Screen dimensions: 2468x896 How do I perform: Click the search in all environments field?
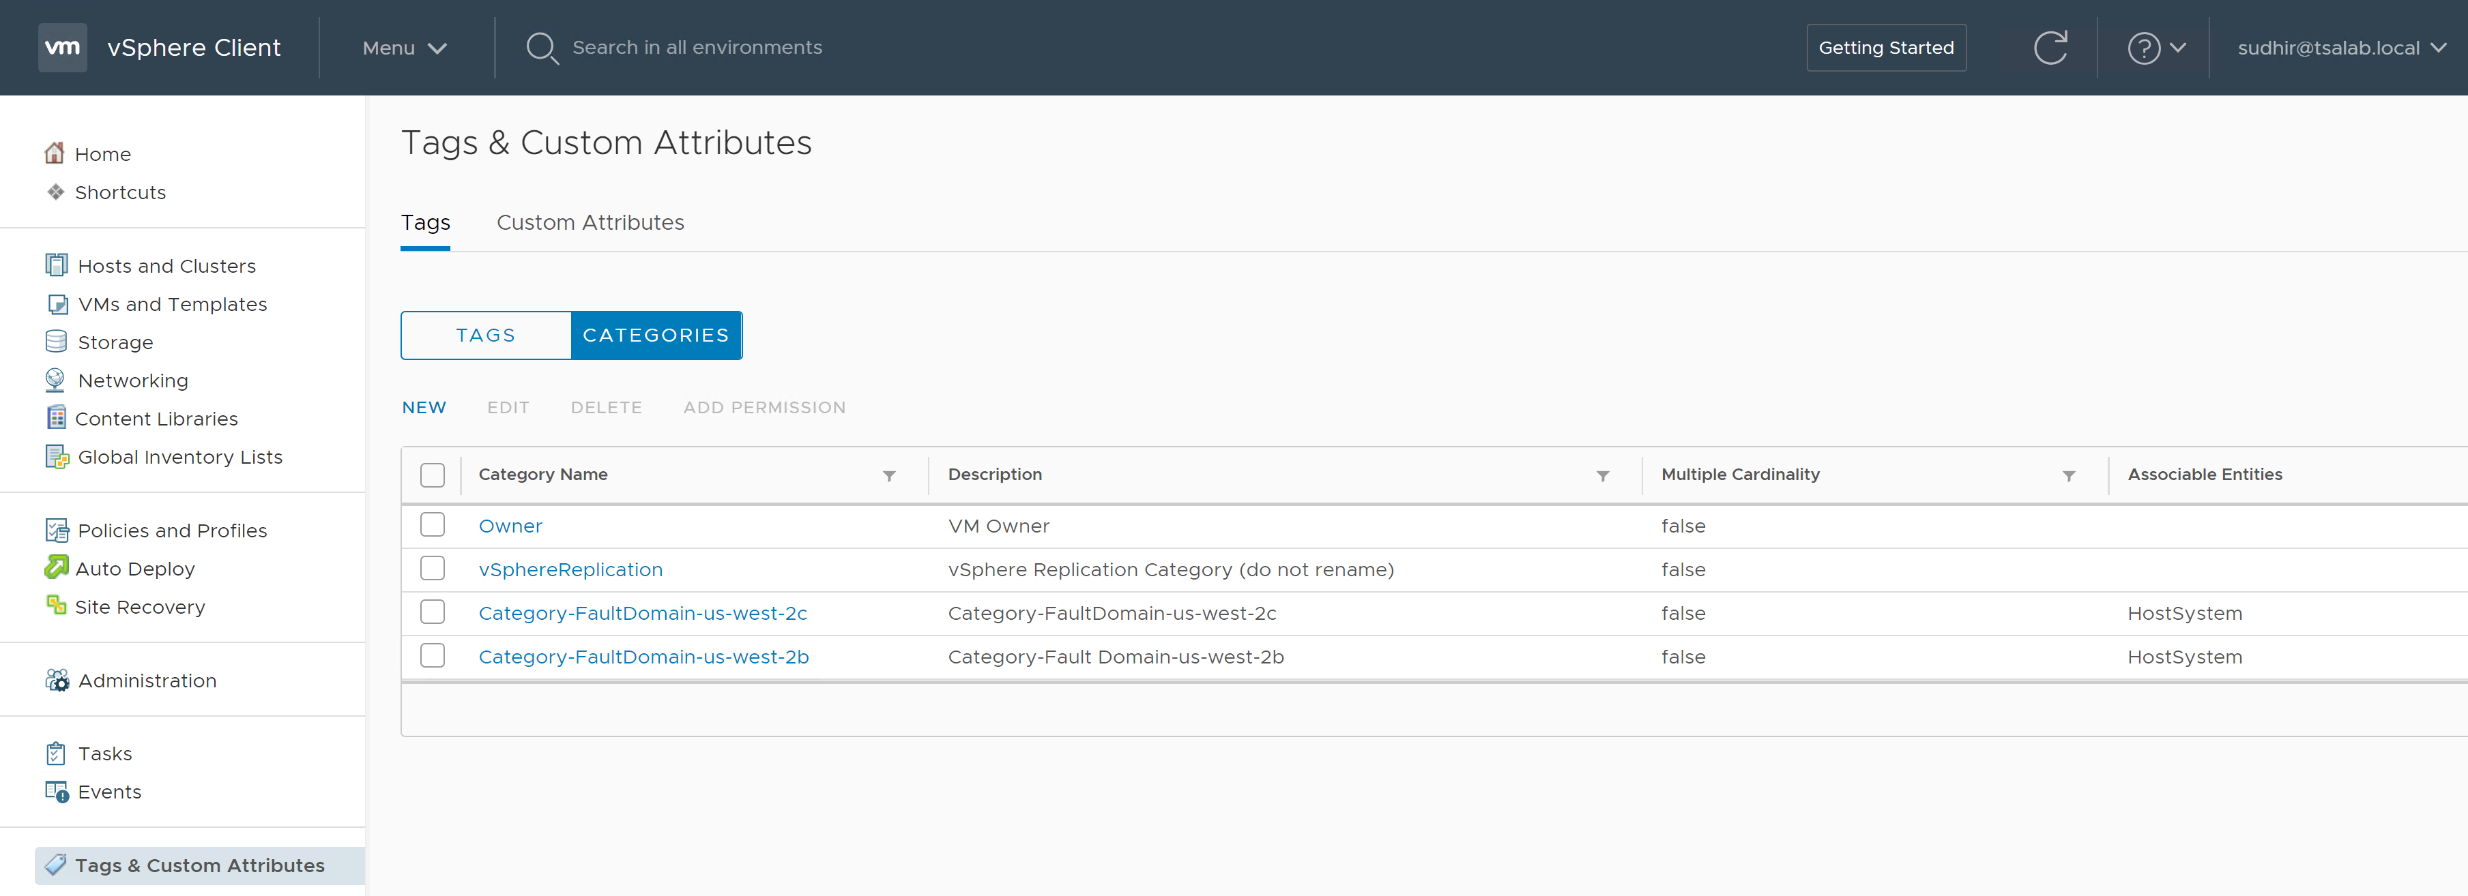(x=697, y=48)
